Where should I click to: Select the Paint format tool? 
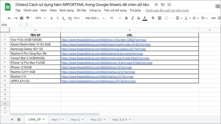pos(28,18)
